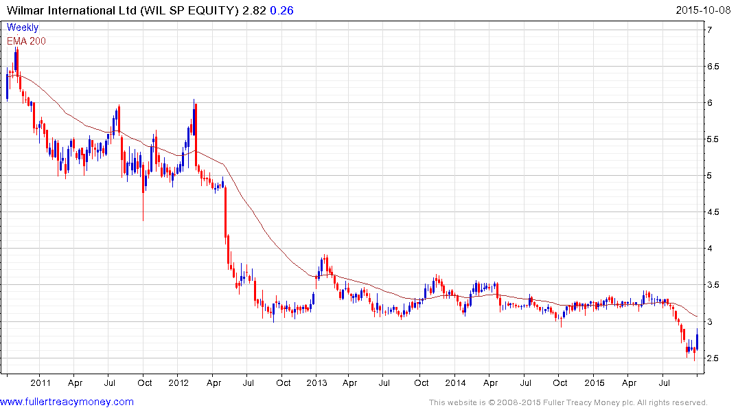
Task: Click the copyright notice 'Fuller Treacy Money plc'
Action: [x=588, y=402]
